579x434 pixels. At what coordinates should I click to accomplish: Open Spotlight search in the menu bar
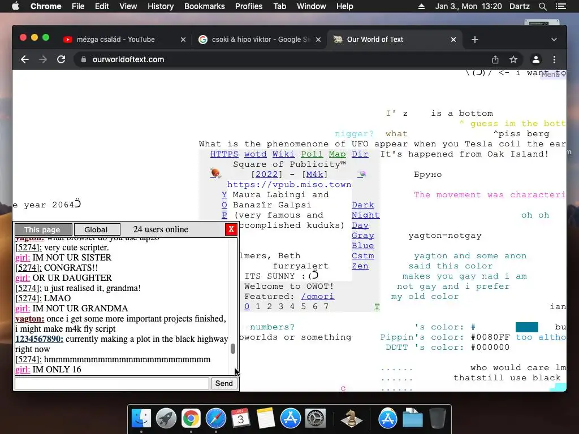point(542,6)
